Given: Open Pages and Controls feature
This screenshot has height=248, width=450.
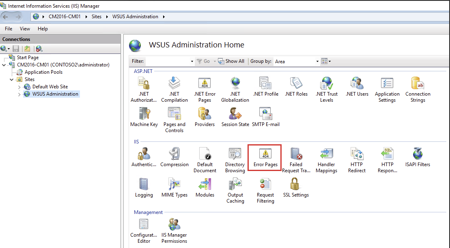Looking at the screenshot, I should coord(174,120).
